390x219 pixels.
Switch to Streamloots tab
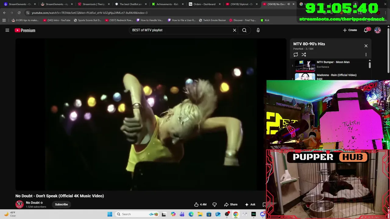coord(94,4)
